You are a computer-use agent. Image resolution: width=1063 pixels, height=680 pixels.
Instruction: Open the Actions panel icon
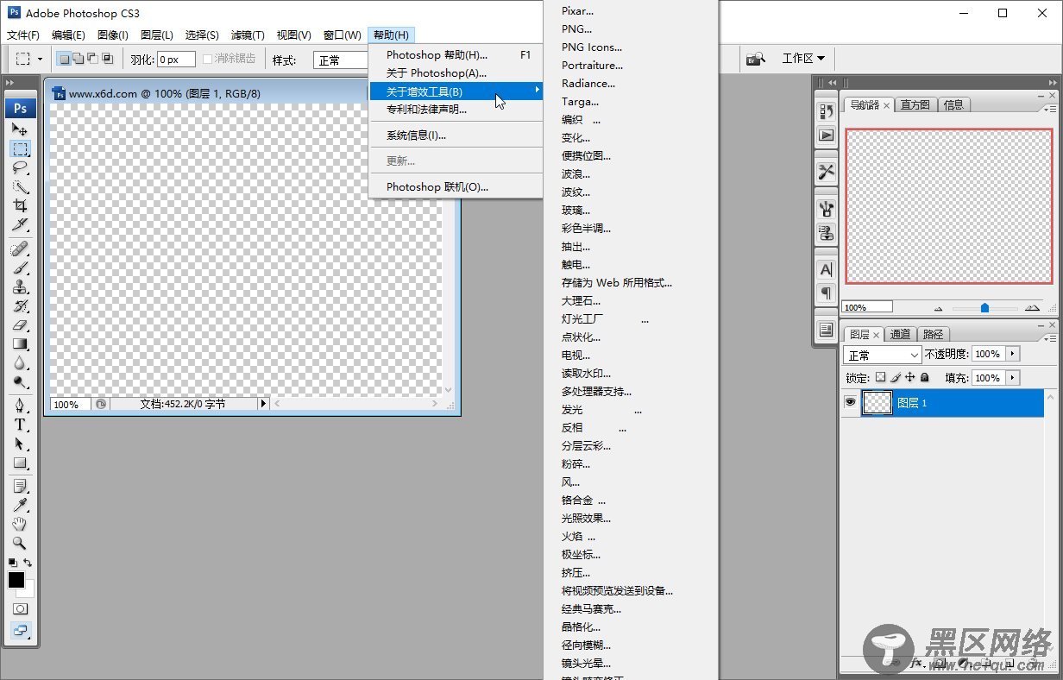[827, 135]
